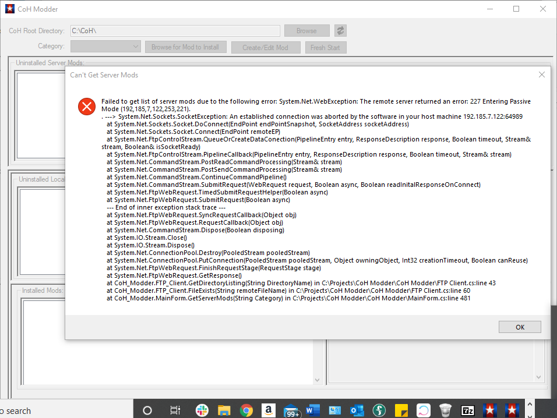Open the green circular S taskbar icon
The height and width of the screenshot is (418, 557).
379,410
